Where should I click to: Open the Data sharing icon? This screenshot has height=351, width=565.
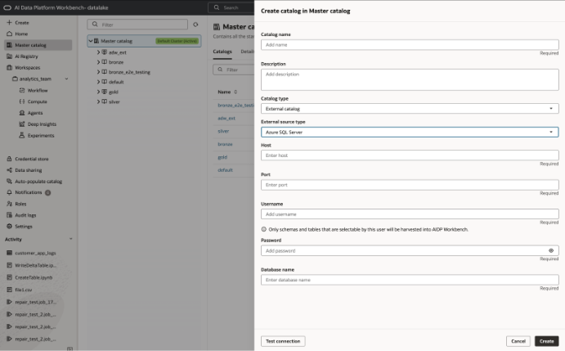click(x=9, y=170)
